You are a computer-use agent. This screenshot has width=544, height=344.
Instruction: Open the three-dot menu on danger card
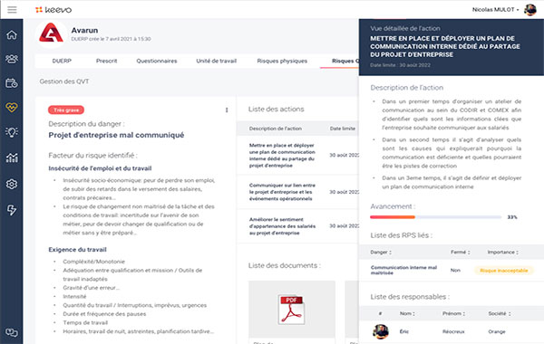tap(227, 110)
